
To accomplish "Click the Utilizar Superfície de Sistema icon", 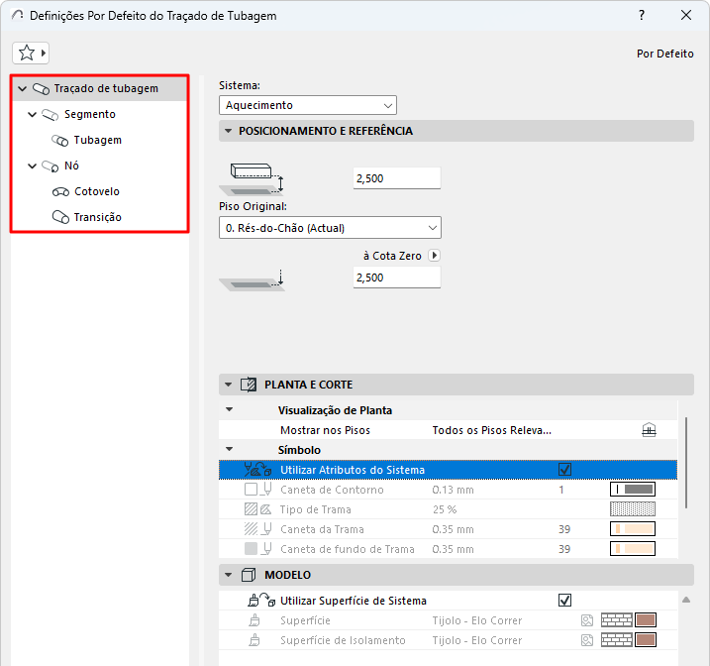I will click(261, 600).
